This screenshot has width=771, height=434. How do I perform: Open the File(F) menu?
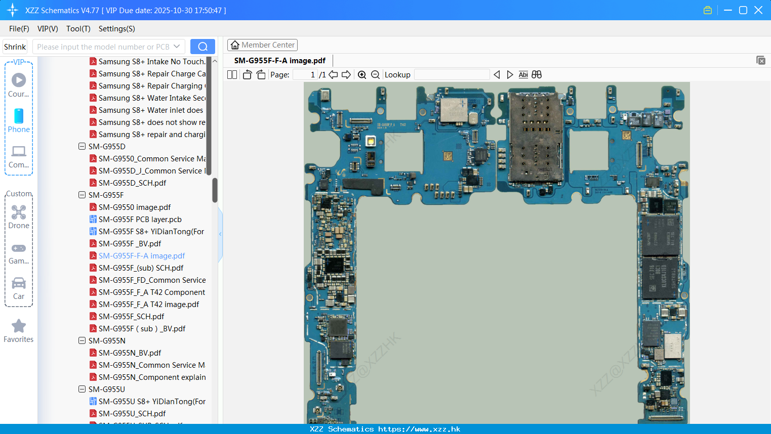(19, 29)
